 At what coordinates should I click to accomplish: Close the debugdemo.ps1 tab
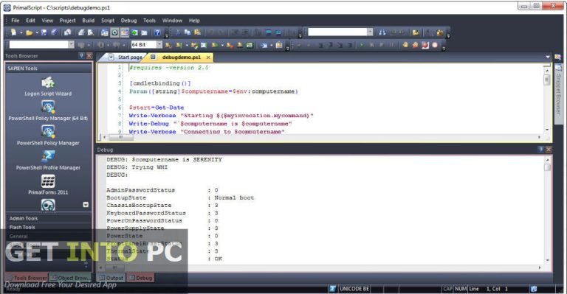(x=208, y=57)
